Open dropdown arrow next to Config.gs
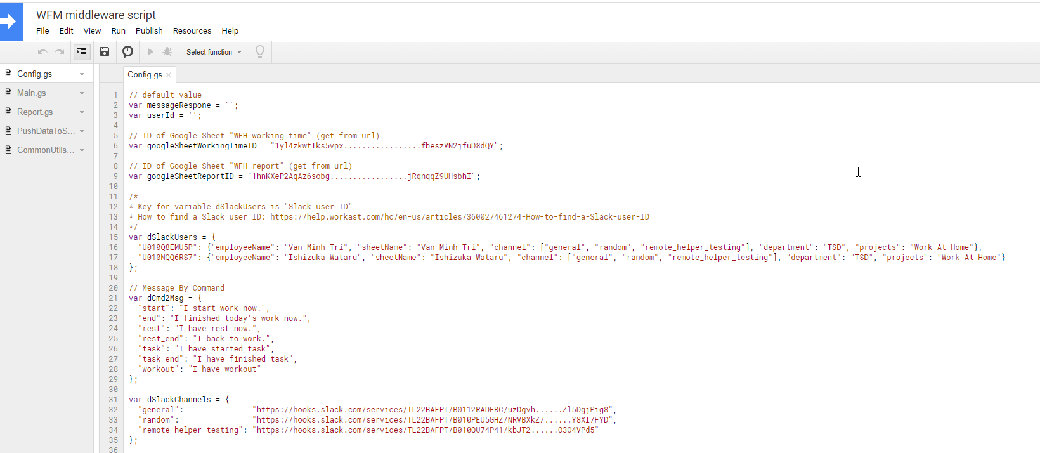Image resolution: width=1040 pixels, height=453 pixels. 82,74
